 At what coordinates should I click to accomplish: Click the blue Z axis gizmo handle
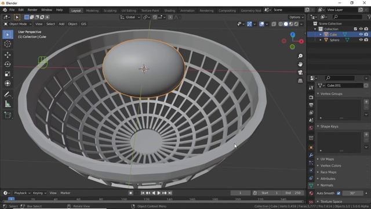[293, 35]
